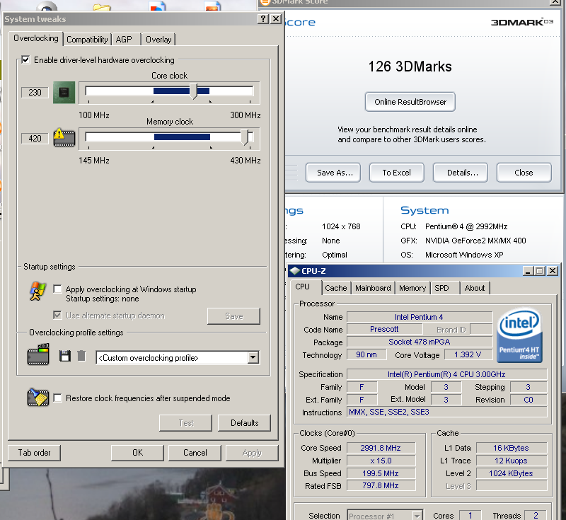Click the Core Speed value 2991.8 MHz
This screenshot has height=520, width=566.
pyautogui.click(x=381, y=448)
